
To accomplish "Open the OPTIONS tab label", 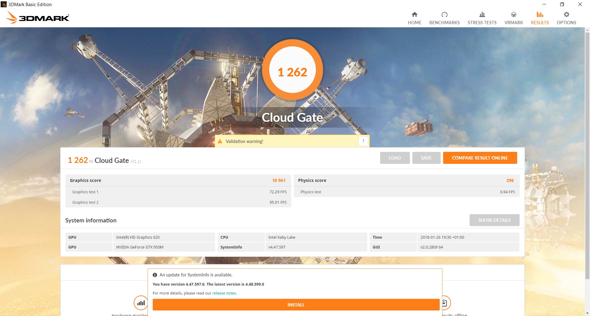I will pyautogui.click(x=566, y=23).
